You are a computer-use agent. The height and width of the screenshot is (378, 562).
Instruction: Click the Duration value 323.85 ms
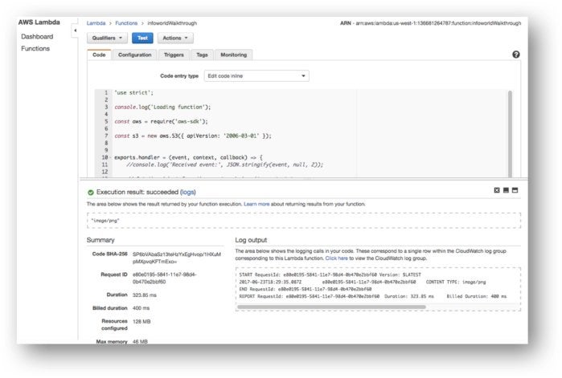145,295
